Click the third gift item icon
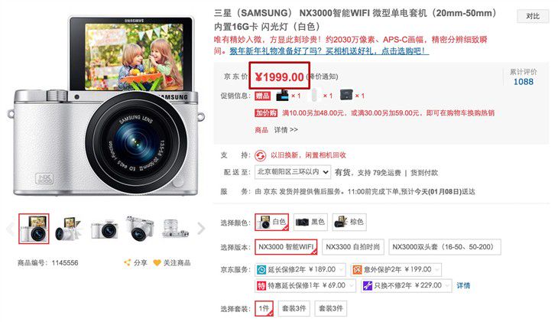This screenshot has height=322, width=558. click(x=346, y=95)
